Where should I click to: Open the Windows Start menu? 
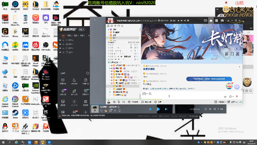coord(3,142)
